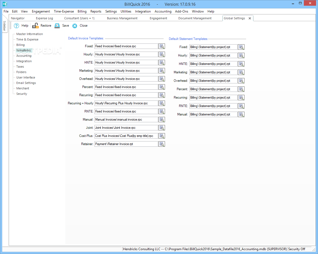318x254 pixels.
Task: Close the Global Settings screen
Action: click(x=80, y=26)
